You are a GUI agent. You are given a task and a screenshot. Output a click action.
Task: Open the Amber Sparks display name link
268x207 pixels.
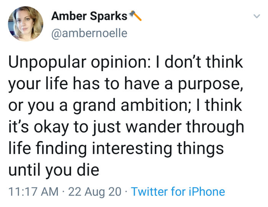pos(89,16)
